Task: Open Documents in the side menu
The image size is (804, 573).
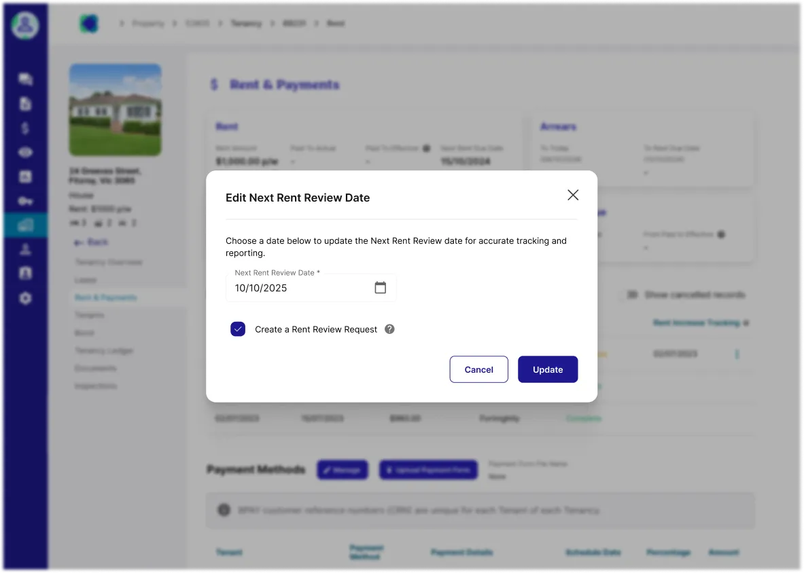Action: tap(95, 368)
